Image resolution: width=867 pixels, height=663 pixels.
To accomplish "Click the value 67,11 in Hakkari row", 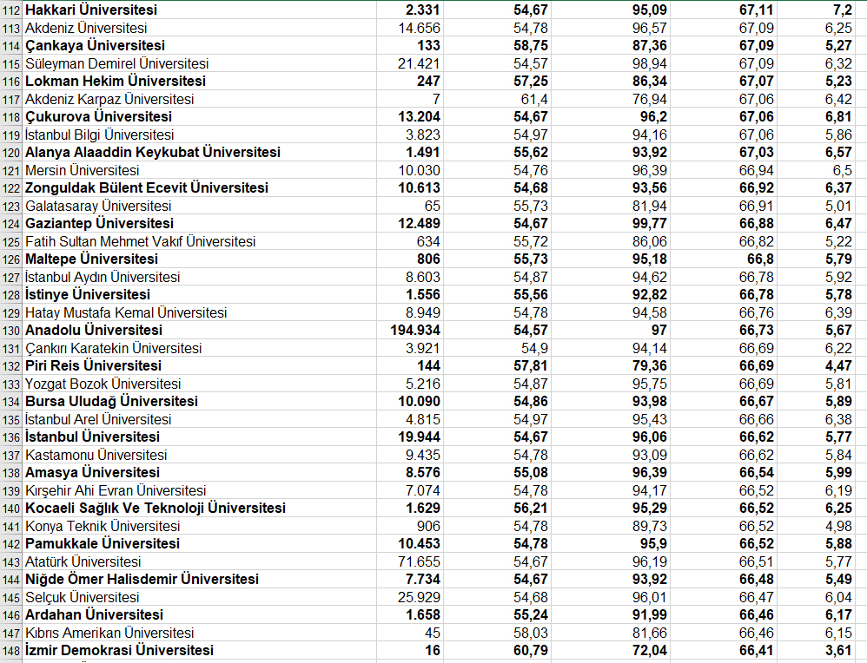I will tap(757, 10).
